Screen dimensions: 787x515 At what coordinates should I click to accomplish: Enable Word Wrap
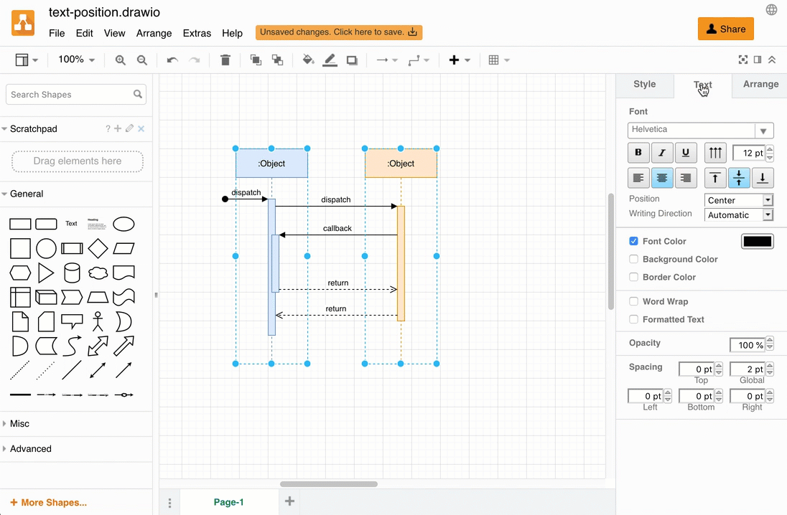(633, 301)
